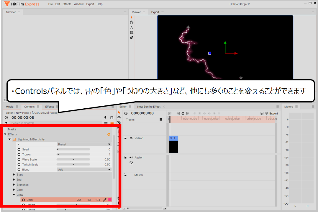Adjust the Twitch Scale slider

pyautogui.click(x=73, y=165)
